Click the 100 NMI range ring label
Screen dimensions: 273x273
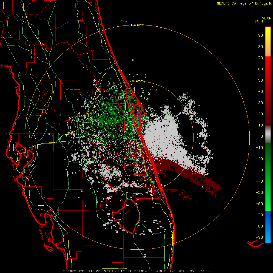(137, 25)
